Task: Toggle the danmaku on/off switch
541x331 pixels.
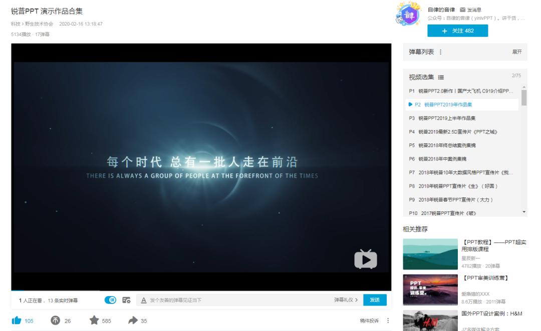Action: coord(111,299)
